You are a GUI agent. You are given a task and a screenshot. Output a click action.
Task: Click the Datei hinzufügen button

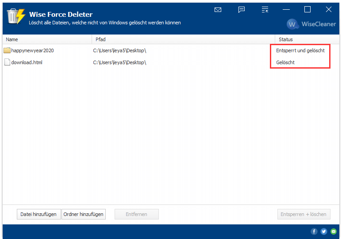[38, 214]
